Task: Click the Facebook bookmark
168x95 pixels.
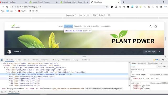Action: pos(11,11)
